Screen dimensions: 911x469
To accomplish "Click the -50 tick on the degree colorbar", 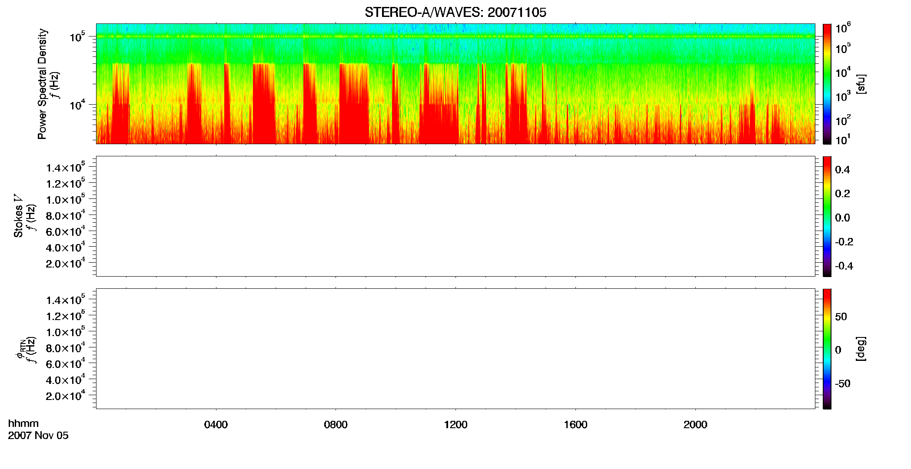I will click(x=842, y=384).
